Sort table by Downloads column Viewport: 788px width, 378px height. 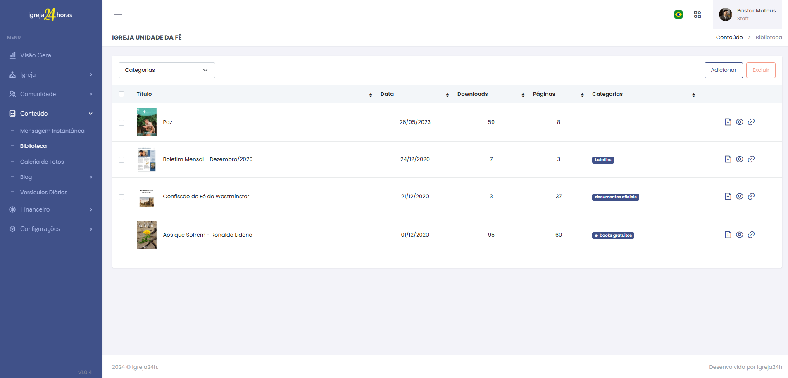(472, 94)
